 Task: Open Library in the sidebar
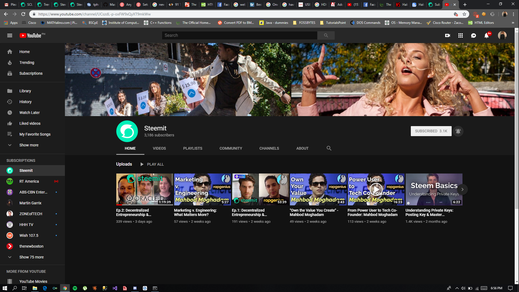click(32, 91)
